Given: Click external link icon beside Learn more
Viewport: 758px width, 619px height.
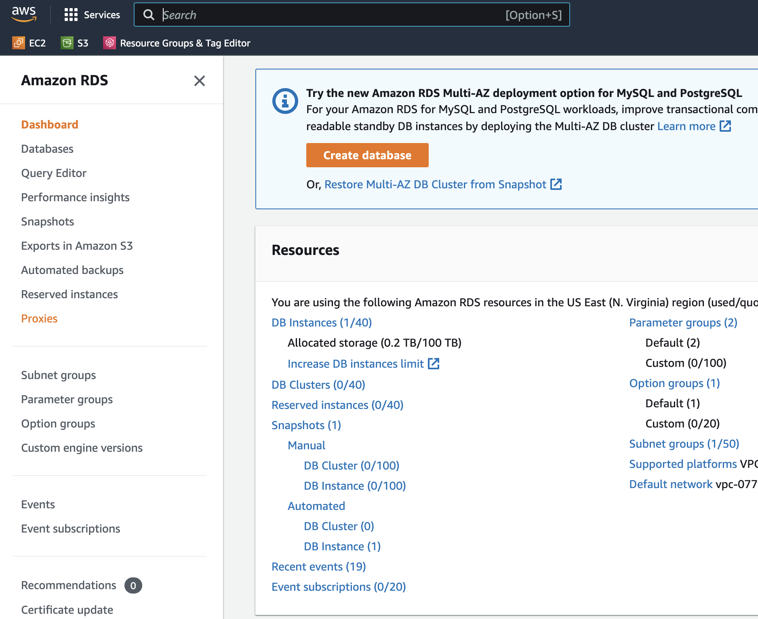Looking at the screenshot, I should tap(726, 126).
